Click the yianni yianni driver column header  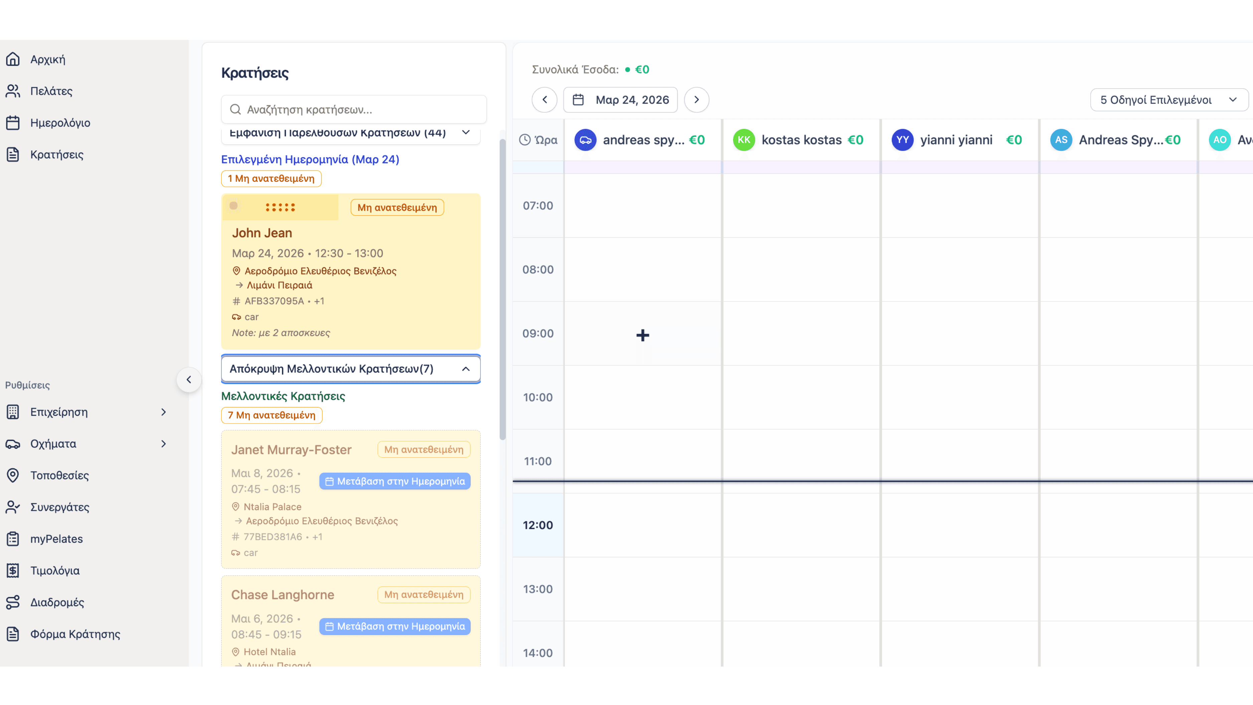point(960,140)
